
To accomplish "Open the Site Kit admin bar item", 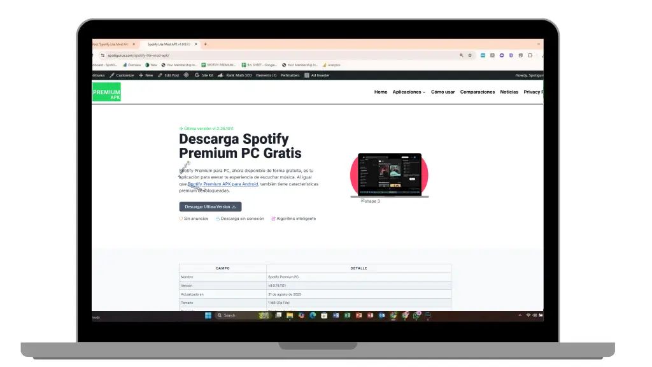I will pos(204,75).
